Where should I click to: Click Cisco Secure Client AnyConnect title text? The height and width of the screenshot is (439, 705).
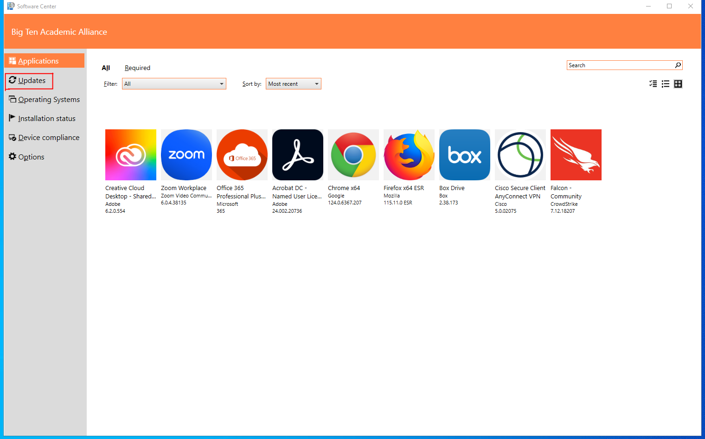pyautogui.click(x=520, y=192)
